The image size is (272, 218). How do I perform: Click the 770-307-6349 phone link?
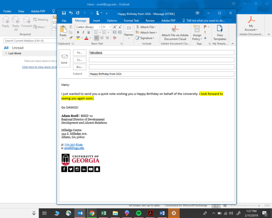pos(74,145)
